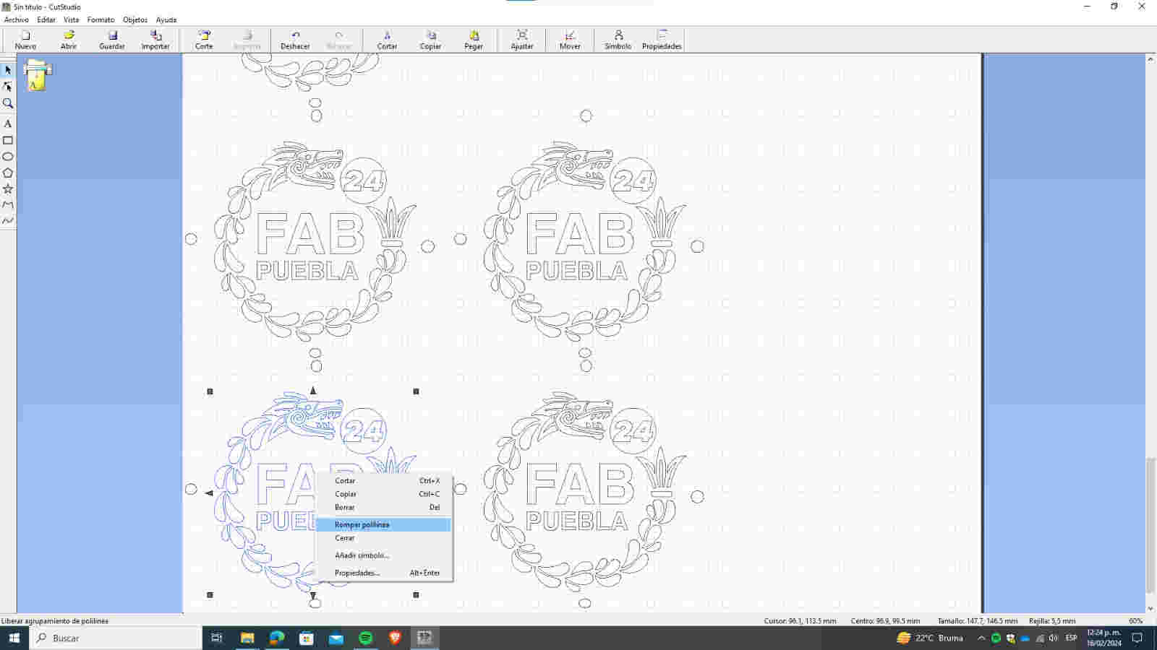1157x650 pixels.
Task: Click the top-right selection handle
Action: pos(416,391)
